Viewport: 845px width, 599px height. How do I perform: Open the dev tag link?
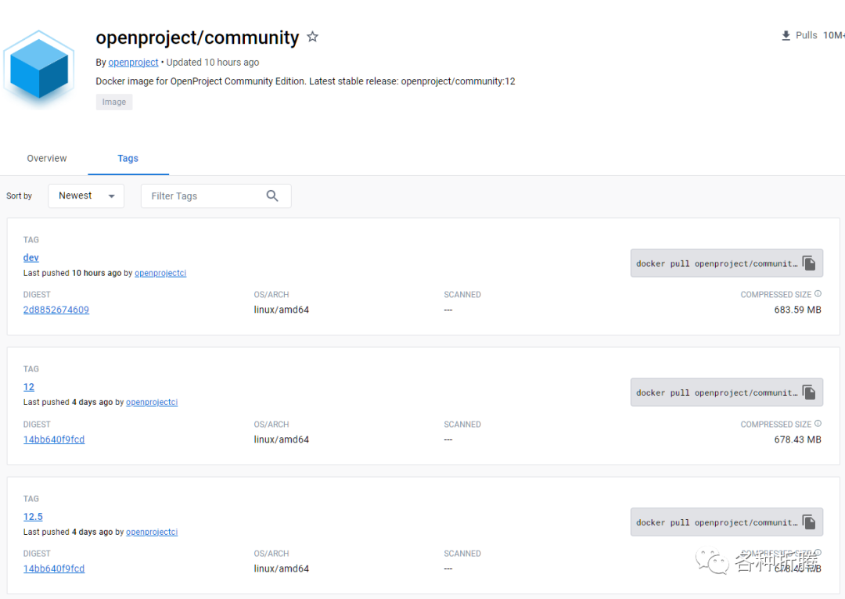point(31,257)
